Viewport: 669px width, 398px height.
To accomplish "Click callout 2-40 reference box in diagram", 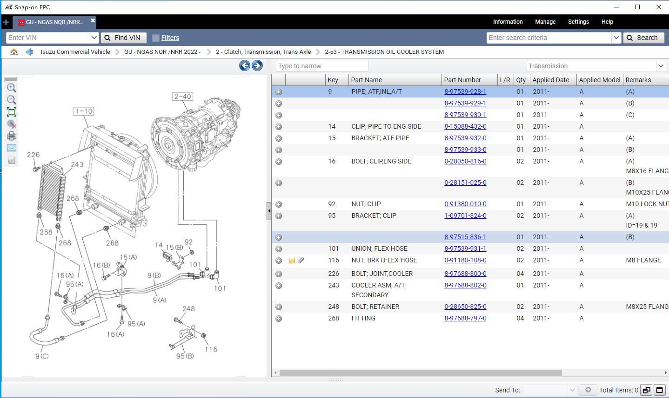I will pyautogui.click(x=182, y=97).
